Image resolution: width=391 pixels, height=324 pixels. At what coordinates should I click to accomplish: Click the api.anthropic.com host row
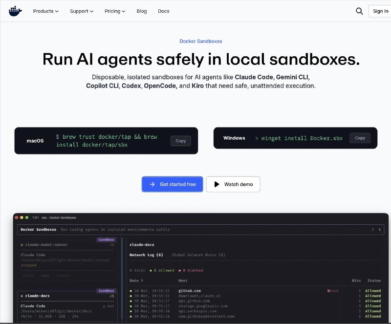pos(255,311)
